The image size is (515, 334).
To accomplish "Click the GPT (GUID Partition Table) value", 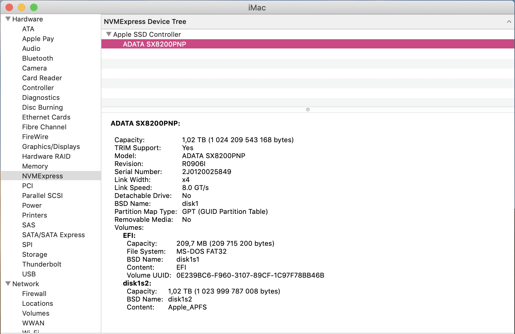I will pyautogui.click(x=225, y=211).
